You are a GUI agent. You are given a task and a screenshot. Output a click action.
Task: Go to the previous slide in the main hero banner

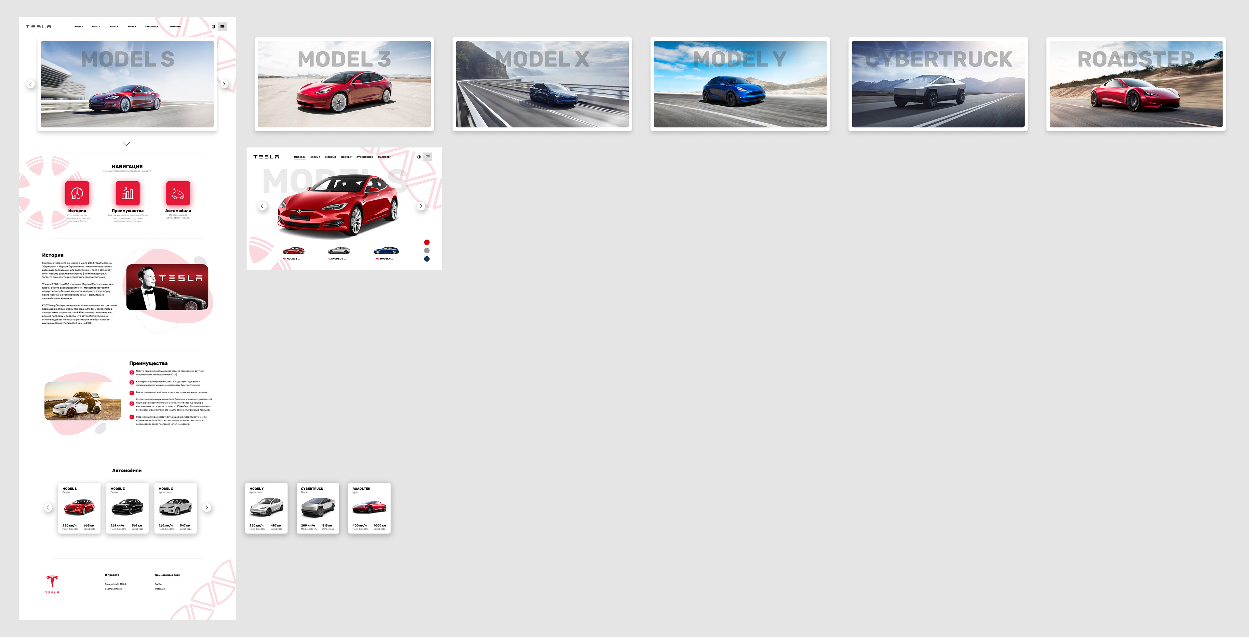point(31,84)
